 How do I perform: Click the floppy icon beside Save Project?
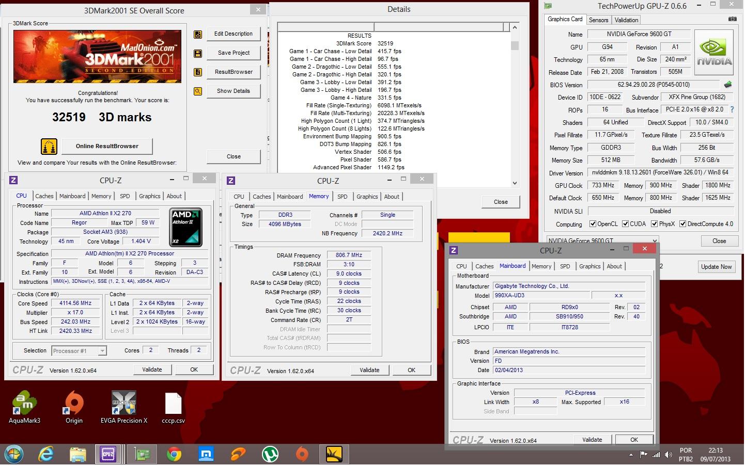pyautogui.click(x=198, y=53)
